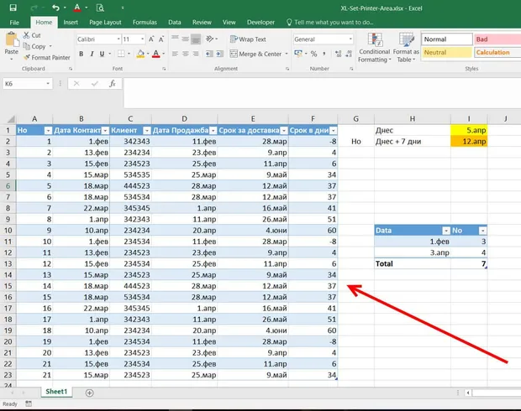Click the Insert Function fx icon
The height and width of the screenshot is (411, 521).
[113, 84]
